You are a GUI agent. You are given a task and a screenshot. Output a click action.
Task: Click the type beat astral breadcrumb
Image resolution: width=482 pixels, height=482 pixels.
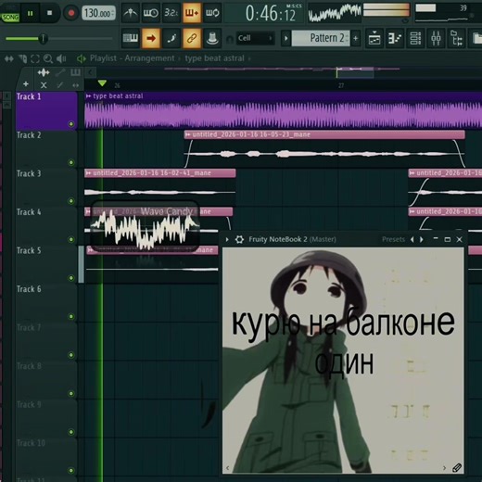coord(215,58)
